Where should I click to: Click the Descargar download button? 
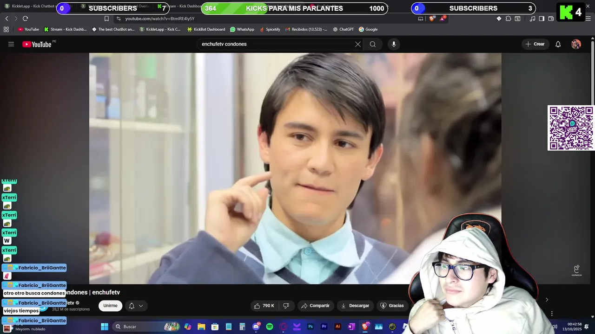click(x=355, y=306)
